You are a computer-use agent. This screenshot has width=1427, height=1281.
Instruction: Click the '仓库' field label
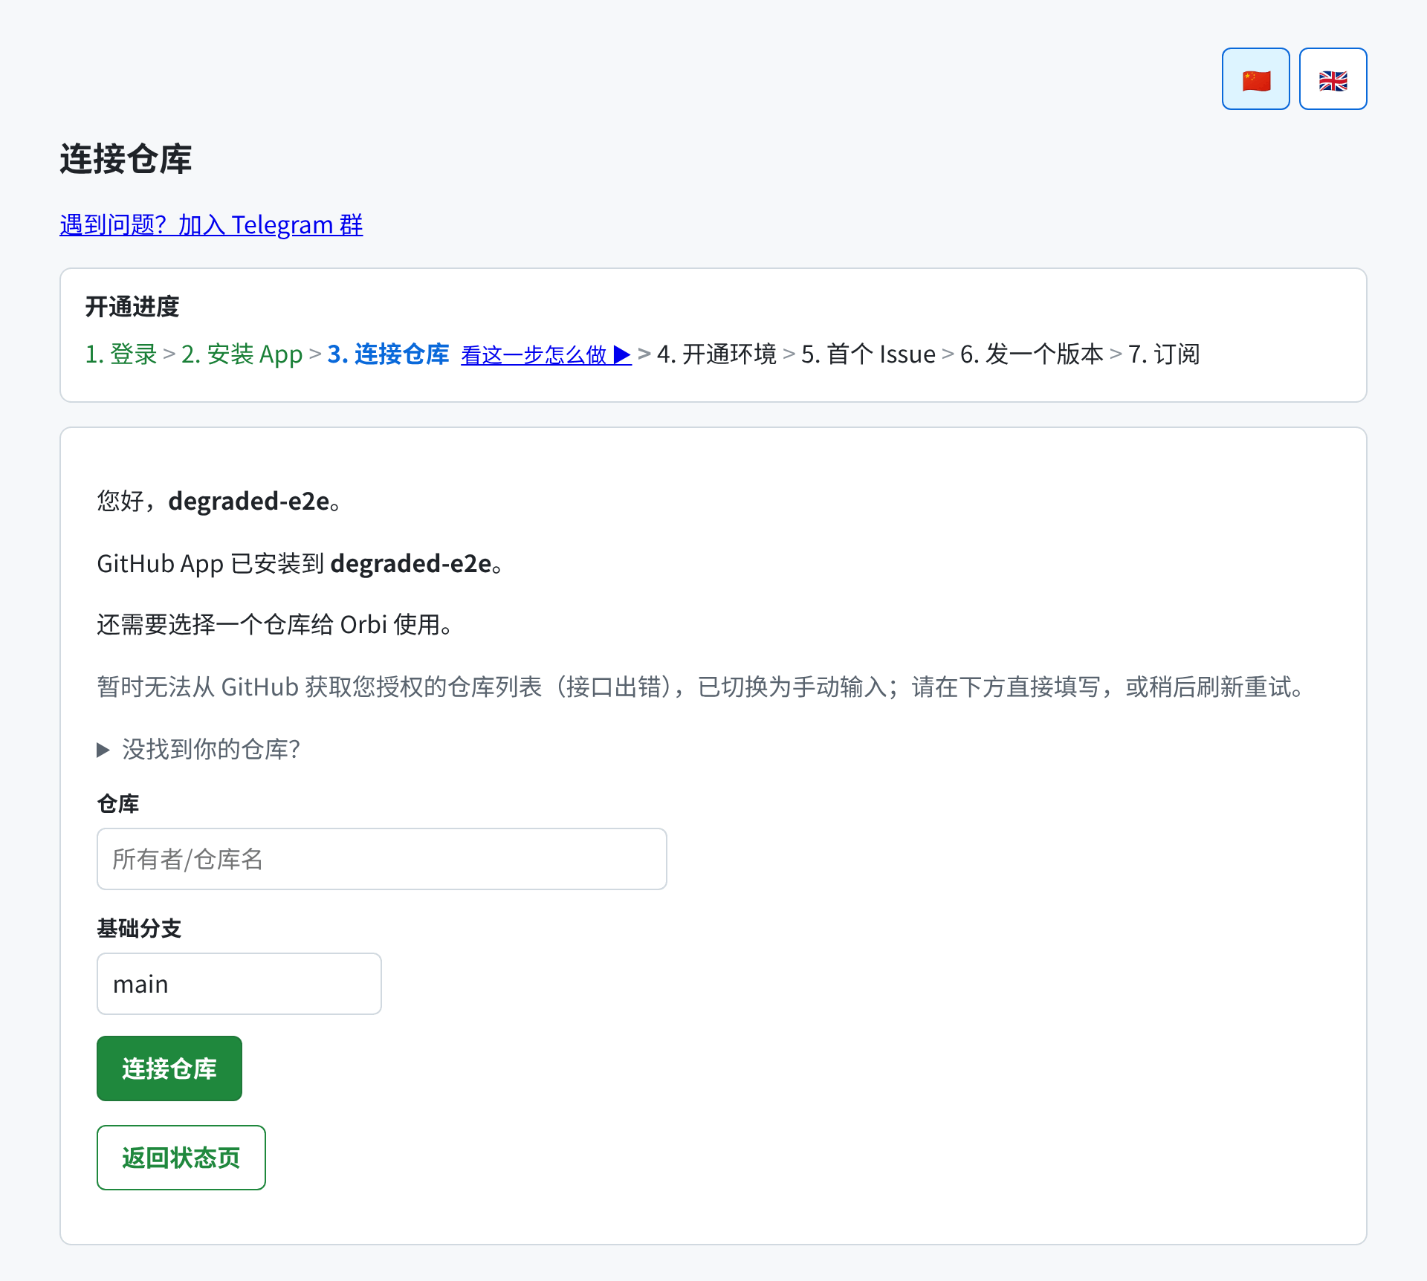pos(118,804)
